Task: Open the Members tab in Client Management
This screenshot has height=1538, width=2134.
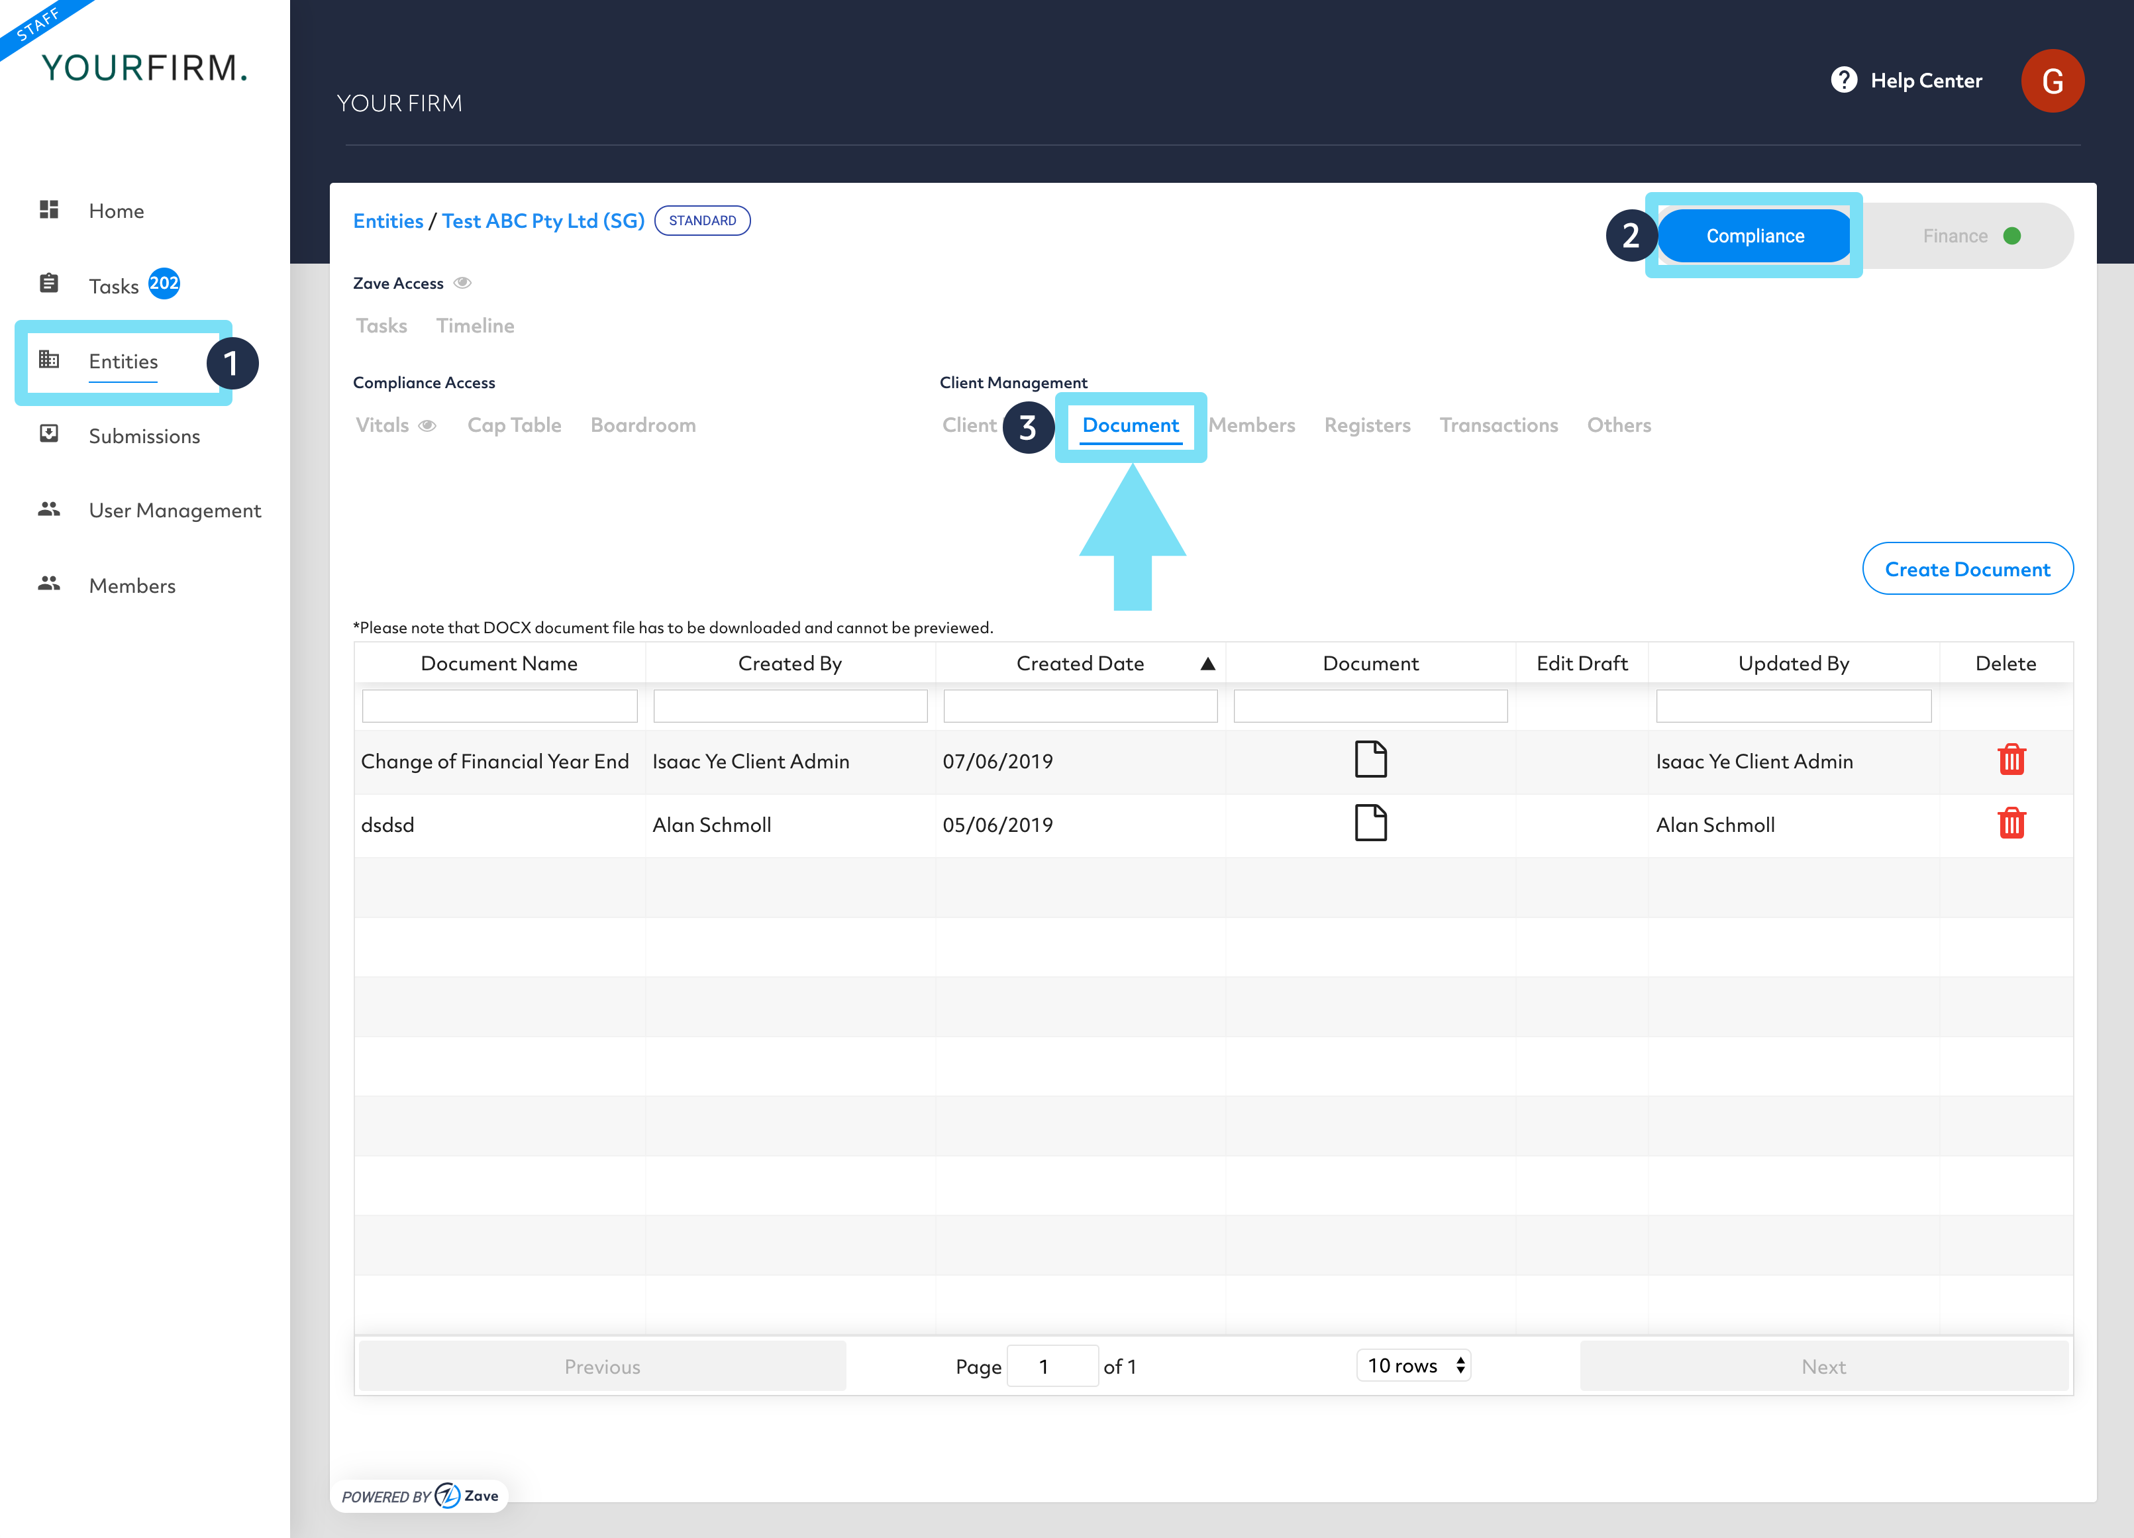Action: tap(1251, 425)
